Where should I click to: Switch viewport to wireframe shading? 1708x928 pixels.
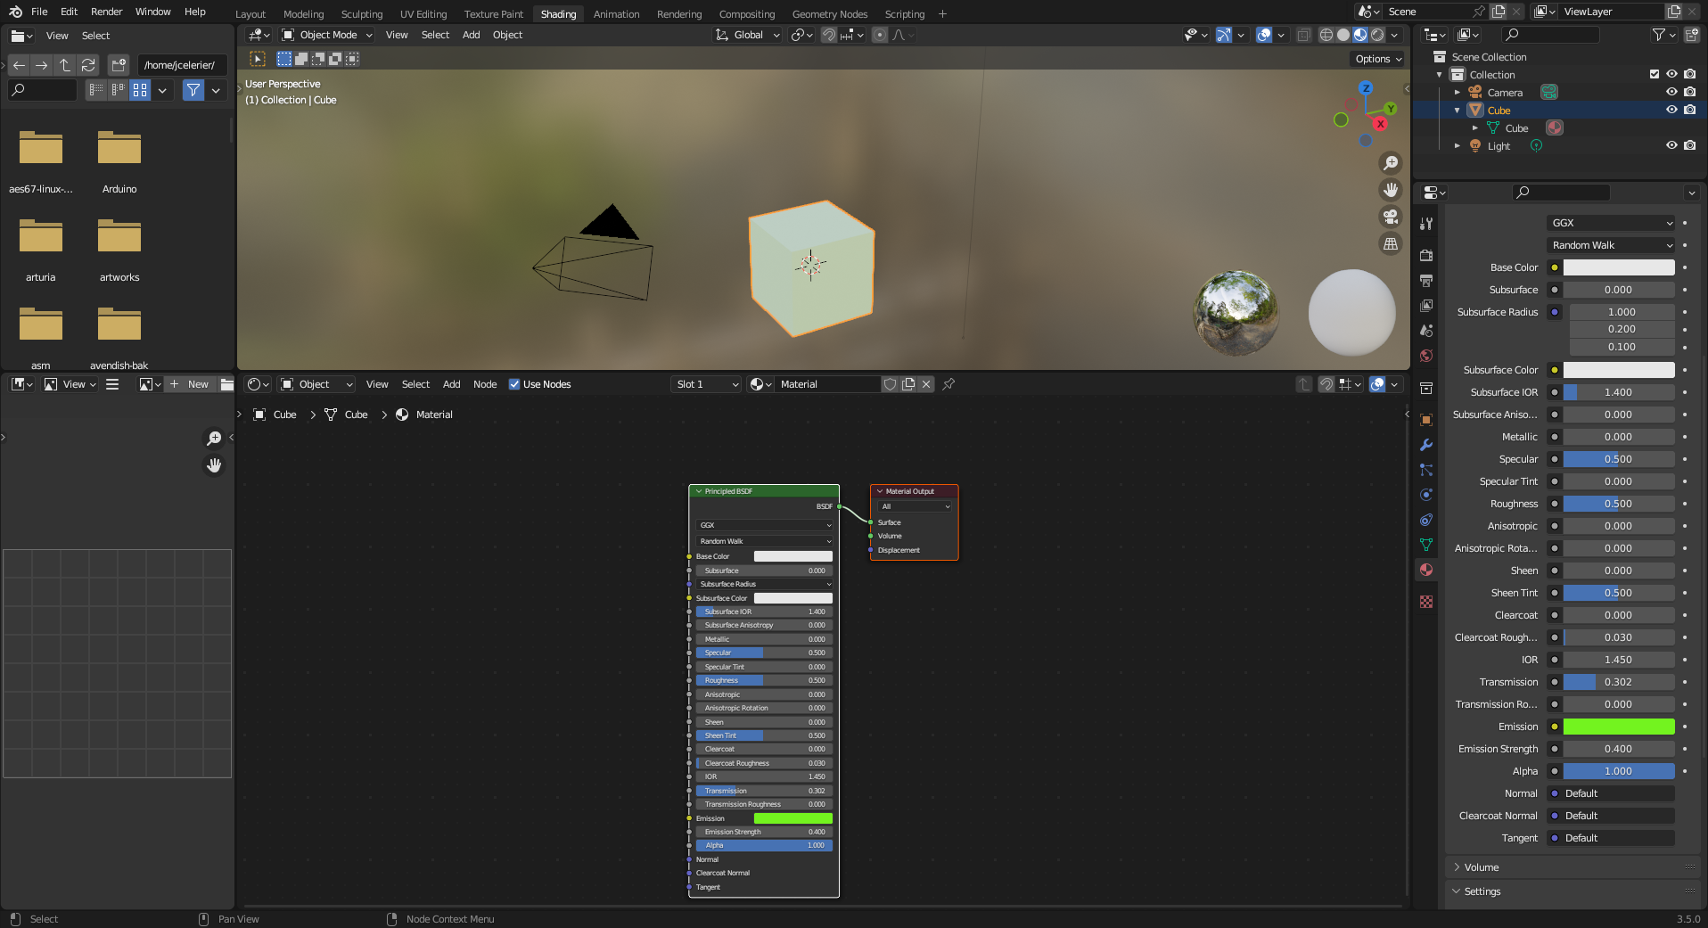click(1326, 35)
